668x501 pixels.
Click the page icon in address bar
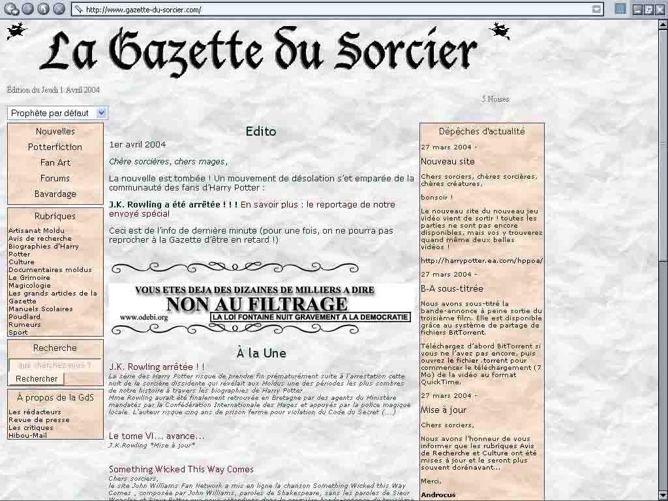coord(79,9)
